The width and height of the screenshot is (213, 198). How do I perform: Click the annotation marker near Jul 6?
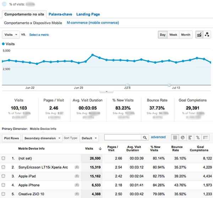pos(127,85)
